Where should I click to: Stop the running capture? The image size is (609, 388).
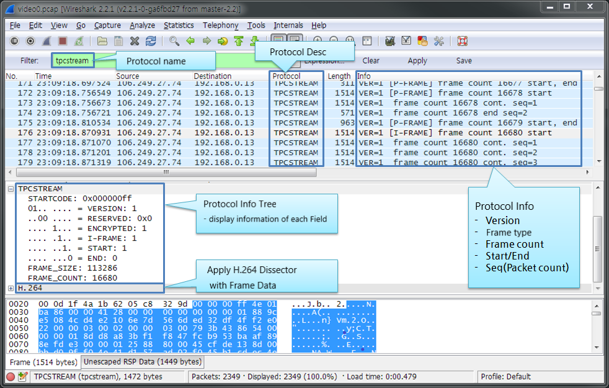(62, 41)
